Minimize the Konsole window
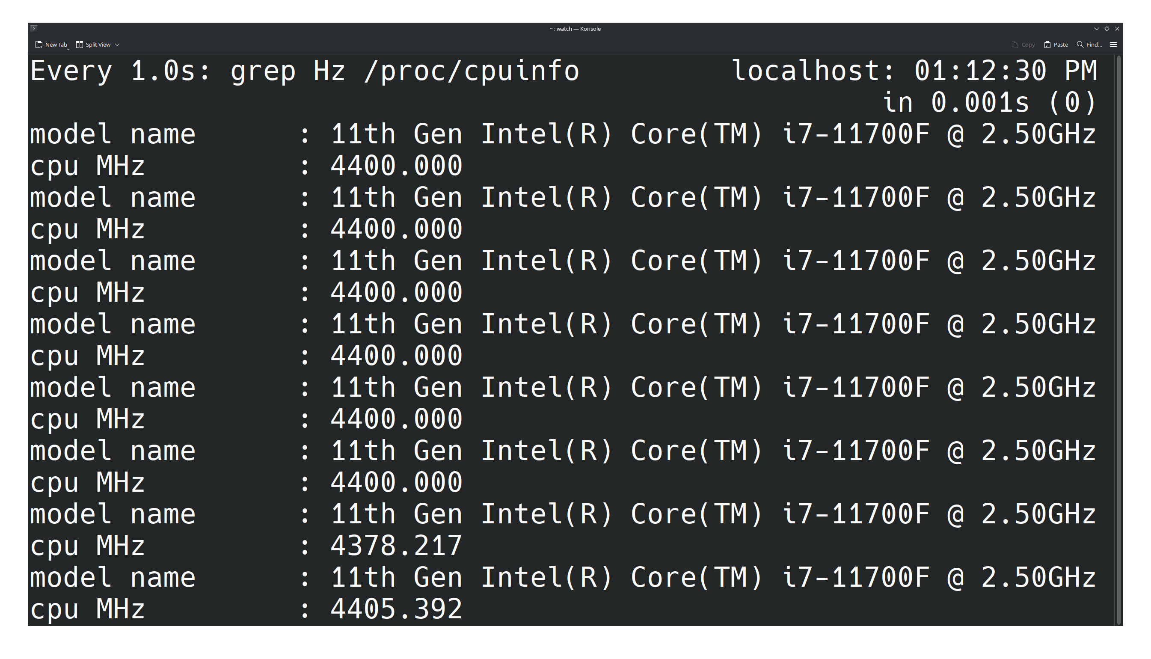 pyautogui.click(x=1097, y=29)
